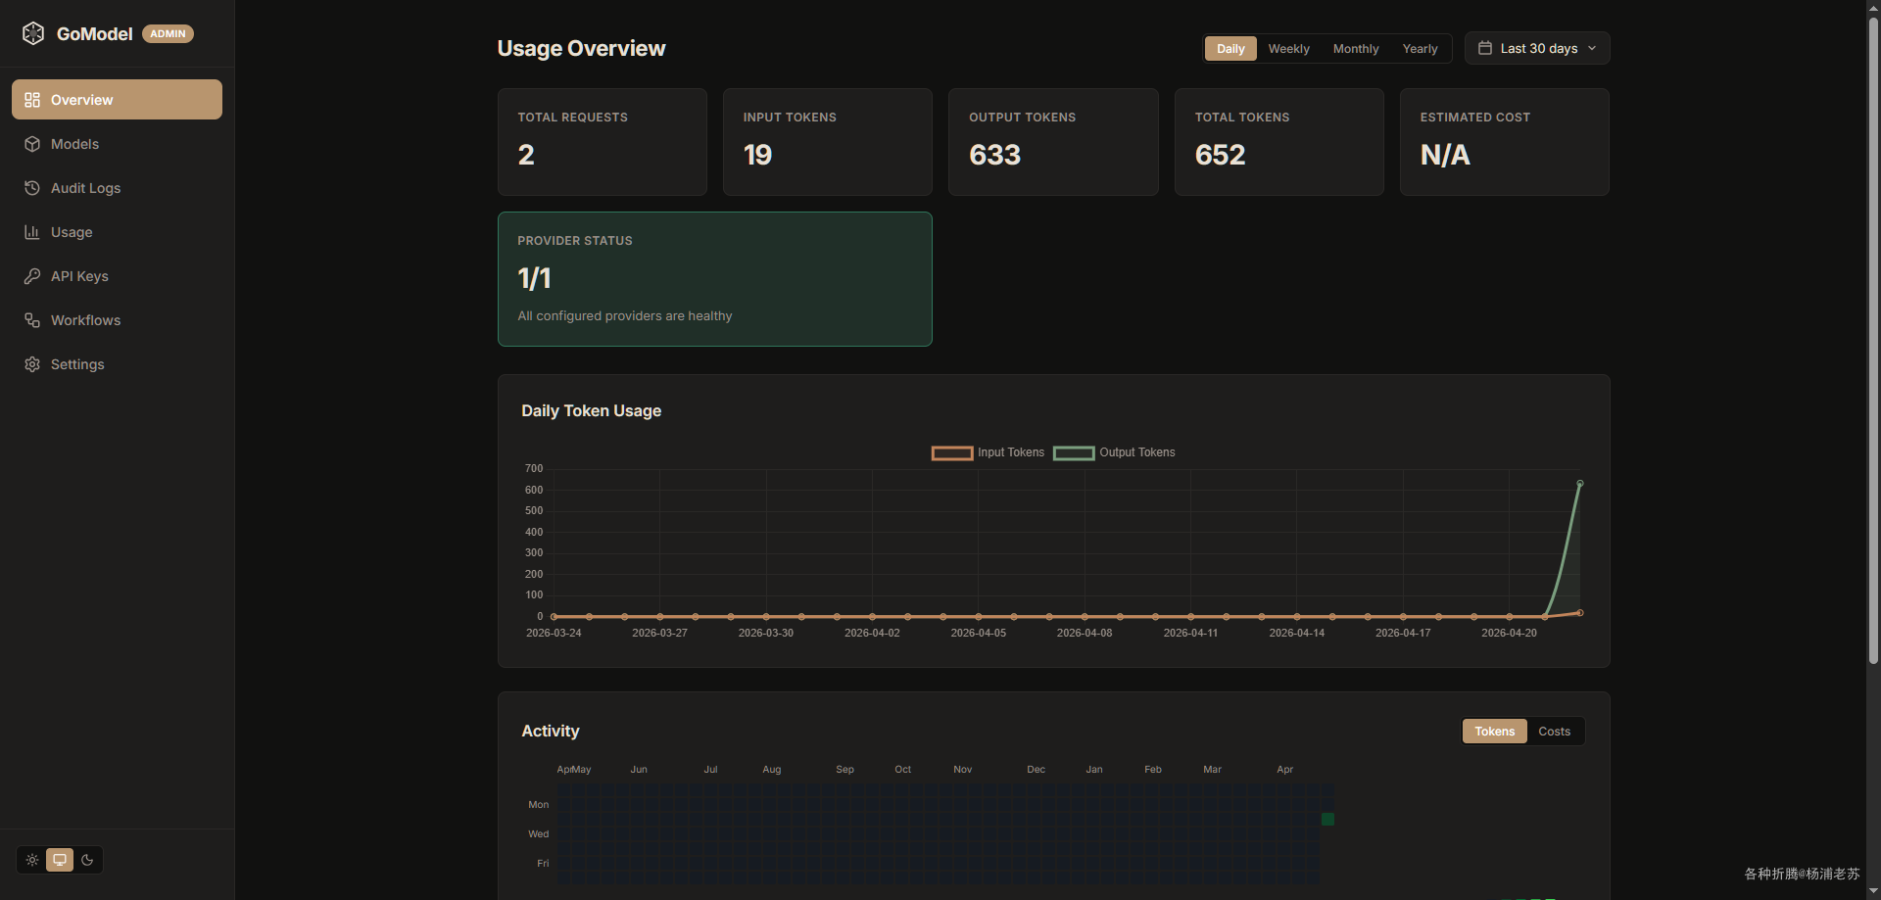This screenshot has height=900, width=1881.
Task: Click the green activity heatmap cell
Action: [1327, 819]
